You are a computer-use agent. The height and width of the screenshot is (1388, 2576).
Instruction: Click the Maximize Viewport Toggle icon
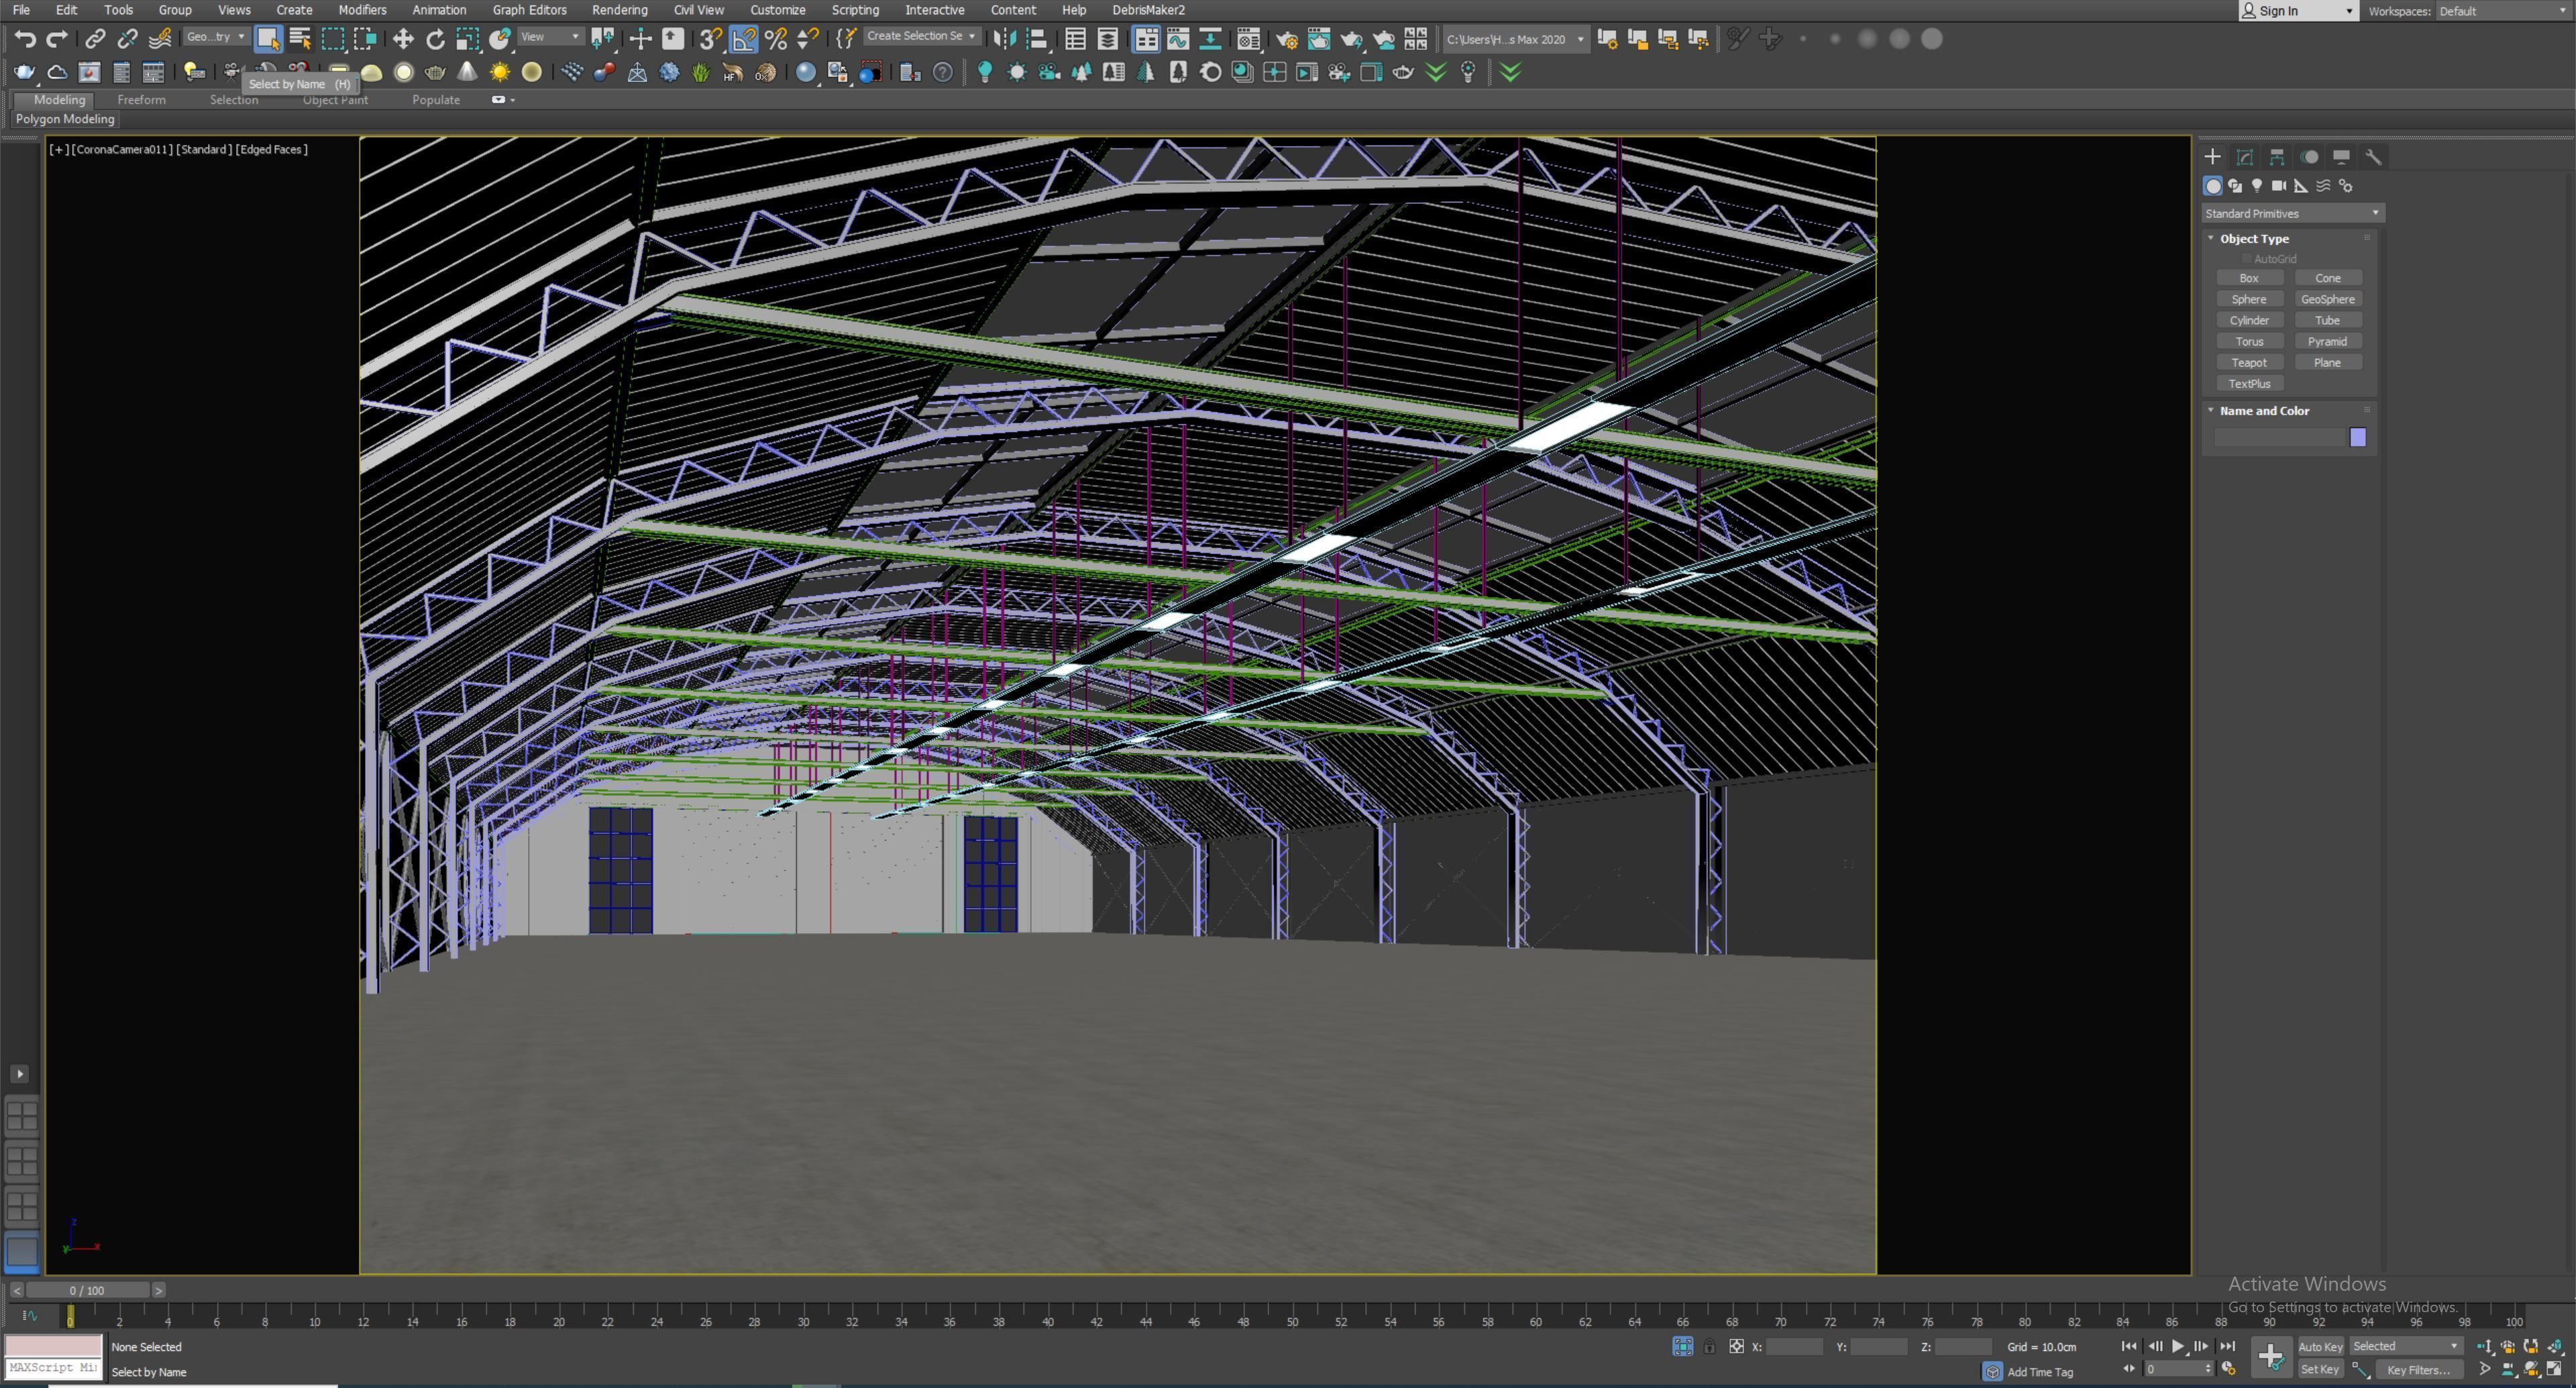point(2554,1369)
